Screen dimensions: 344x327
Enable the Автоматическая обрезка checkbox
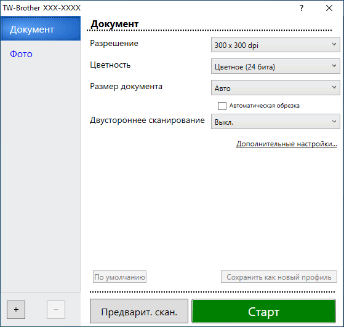click(222, 106)
